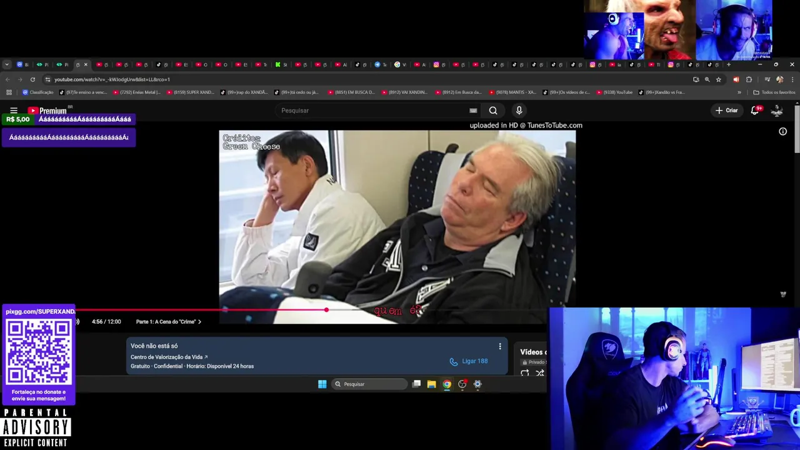Open the YouTube hamburger guide menu
Viewport: 800px width, 450px height.
[x=13, y=111]
